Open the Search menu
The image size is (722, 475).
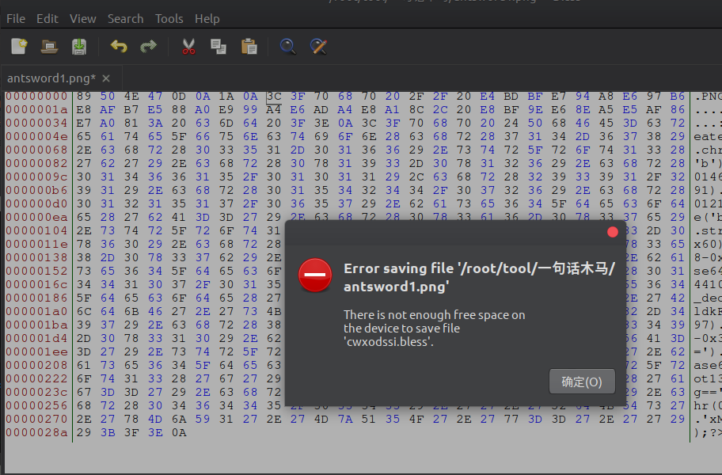click(125, 18)
